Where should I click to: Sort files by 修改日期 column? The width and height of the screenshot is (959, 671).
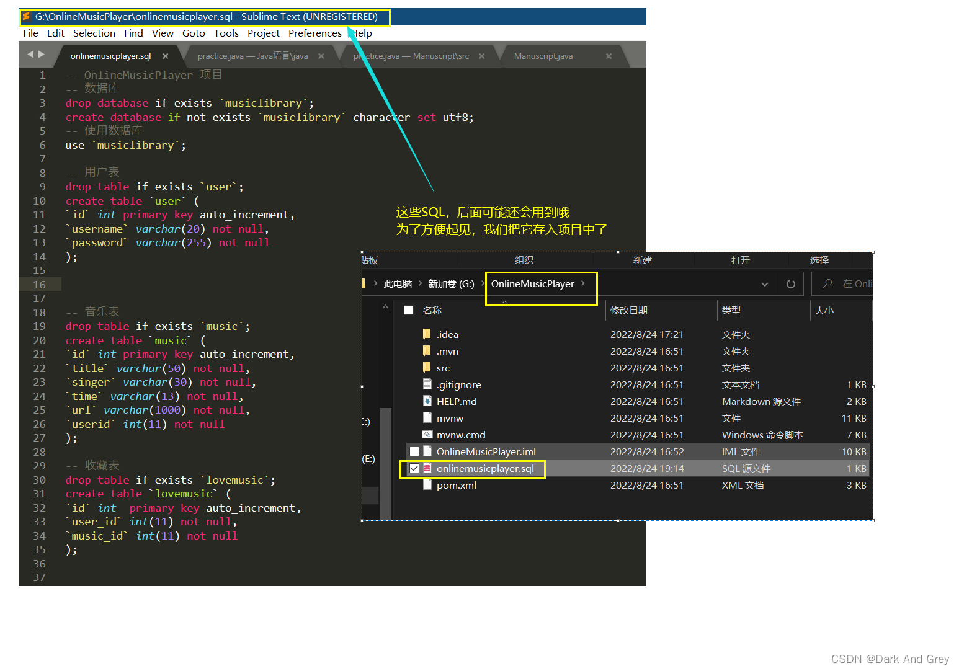tap(629, 310)
